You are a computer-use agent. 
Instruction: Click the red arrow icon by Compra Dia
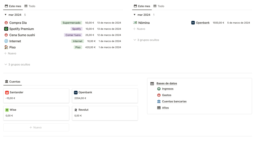[6, 23]
